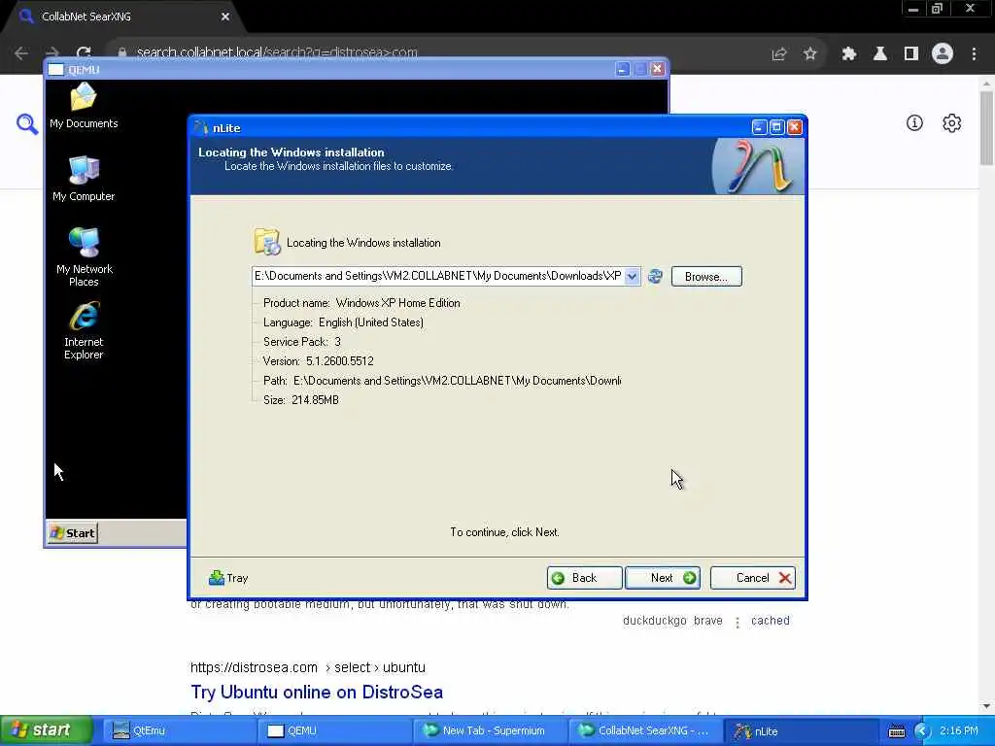Minimize the QEMU window

point(623,69)
